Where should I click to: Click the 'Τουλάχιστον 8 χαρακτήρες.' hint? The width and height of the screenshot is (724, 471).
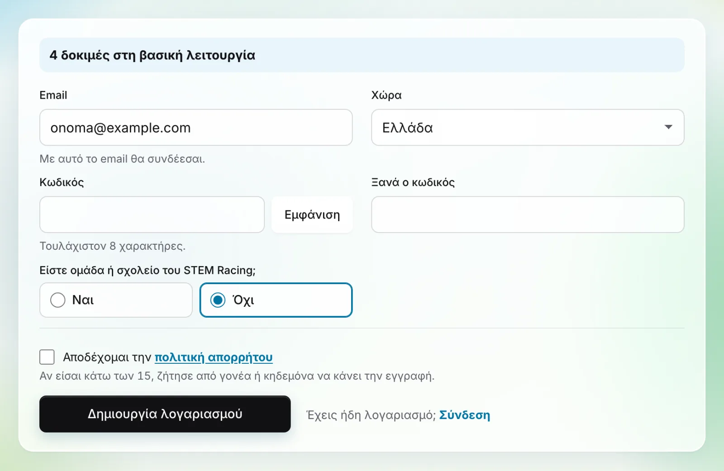tap(113, 246)
